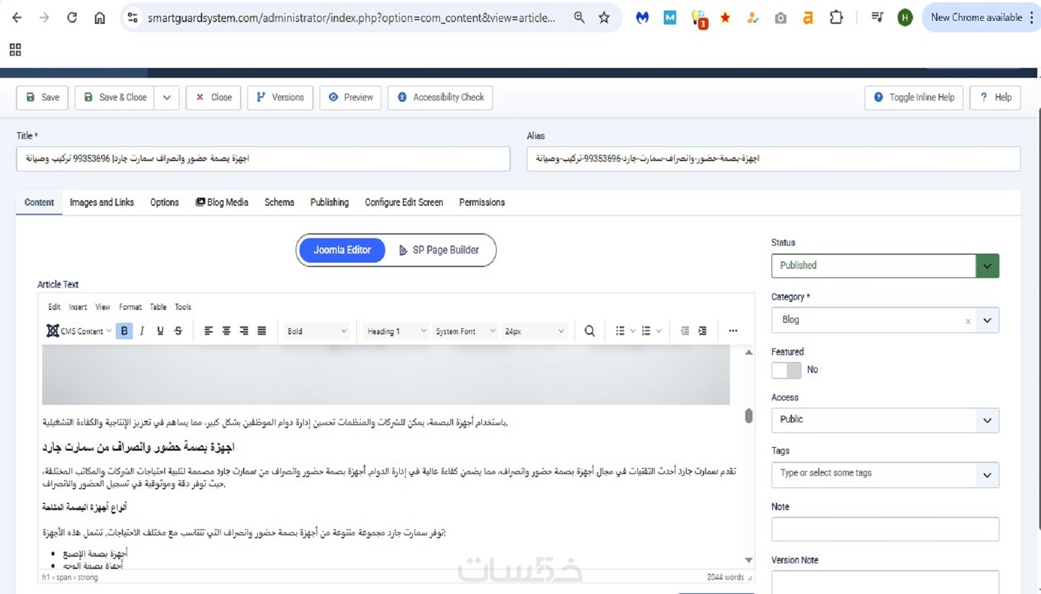Viewport: 1041px width, 594px height.
Task: Open the editor Find and Replace search
Action: 589,331
